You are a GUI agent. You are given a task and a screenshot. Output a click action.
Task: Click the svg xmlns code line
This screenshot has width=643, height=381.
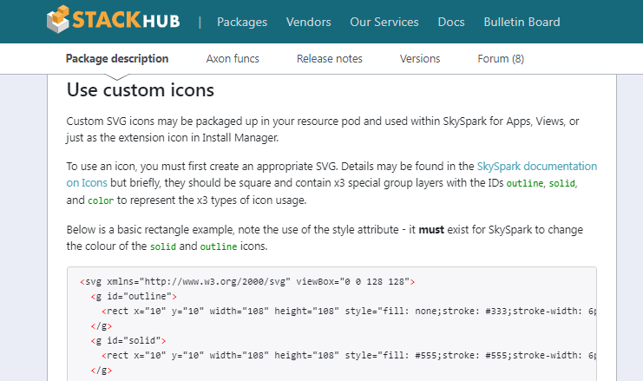(x=247, y=282)
